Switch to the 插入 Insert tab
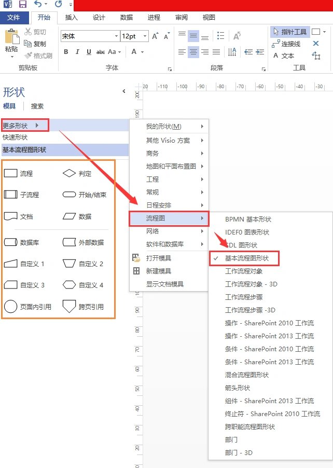Screen dimensions: 333x468 coord(71,17)
